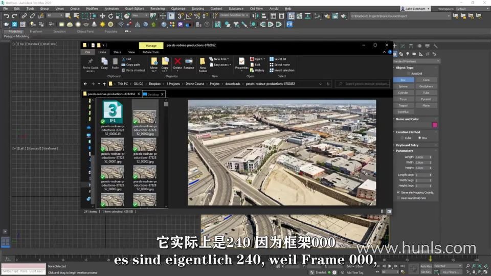Activate the Angle Snap toggle icon
Image resolution: width=491 pixels, height=276 pixels.
point(189,16)
